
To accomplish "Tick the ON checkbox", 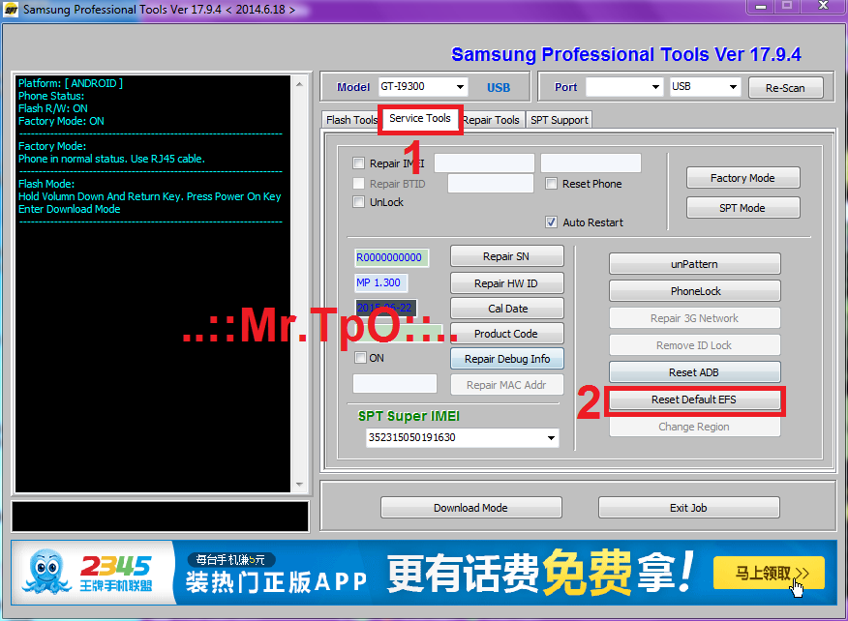I will [360, 357].
